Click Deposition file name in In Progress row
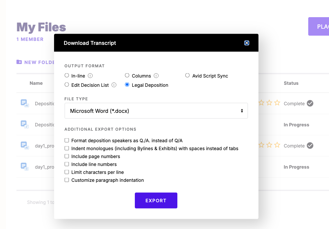The image size is (329, 229). 45,125
